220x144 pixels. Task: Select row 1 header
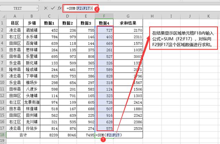tap(2, 23)
